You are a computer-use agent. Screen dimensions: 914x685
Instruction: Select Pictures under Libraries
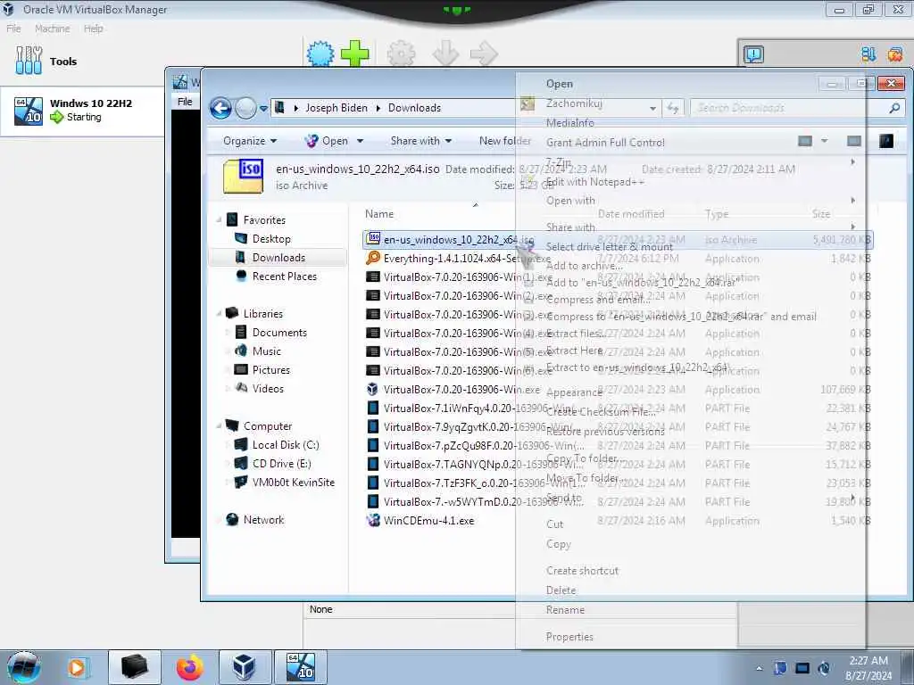(271, 370)
